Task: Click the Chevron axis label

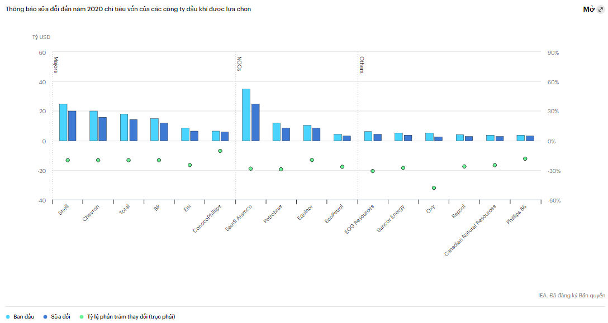Action: [x=91, y=214]
